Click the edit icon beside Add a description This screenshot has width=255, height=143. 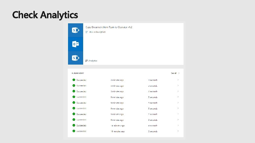tap(87, 32)
